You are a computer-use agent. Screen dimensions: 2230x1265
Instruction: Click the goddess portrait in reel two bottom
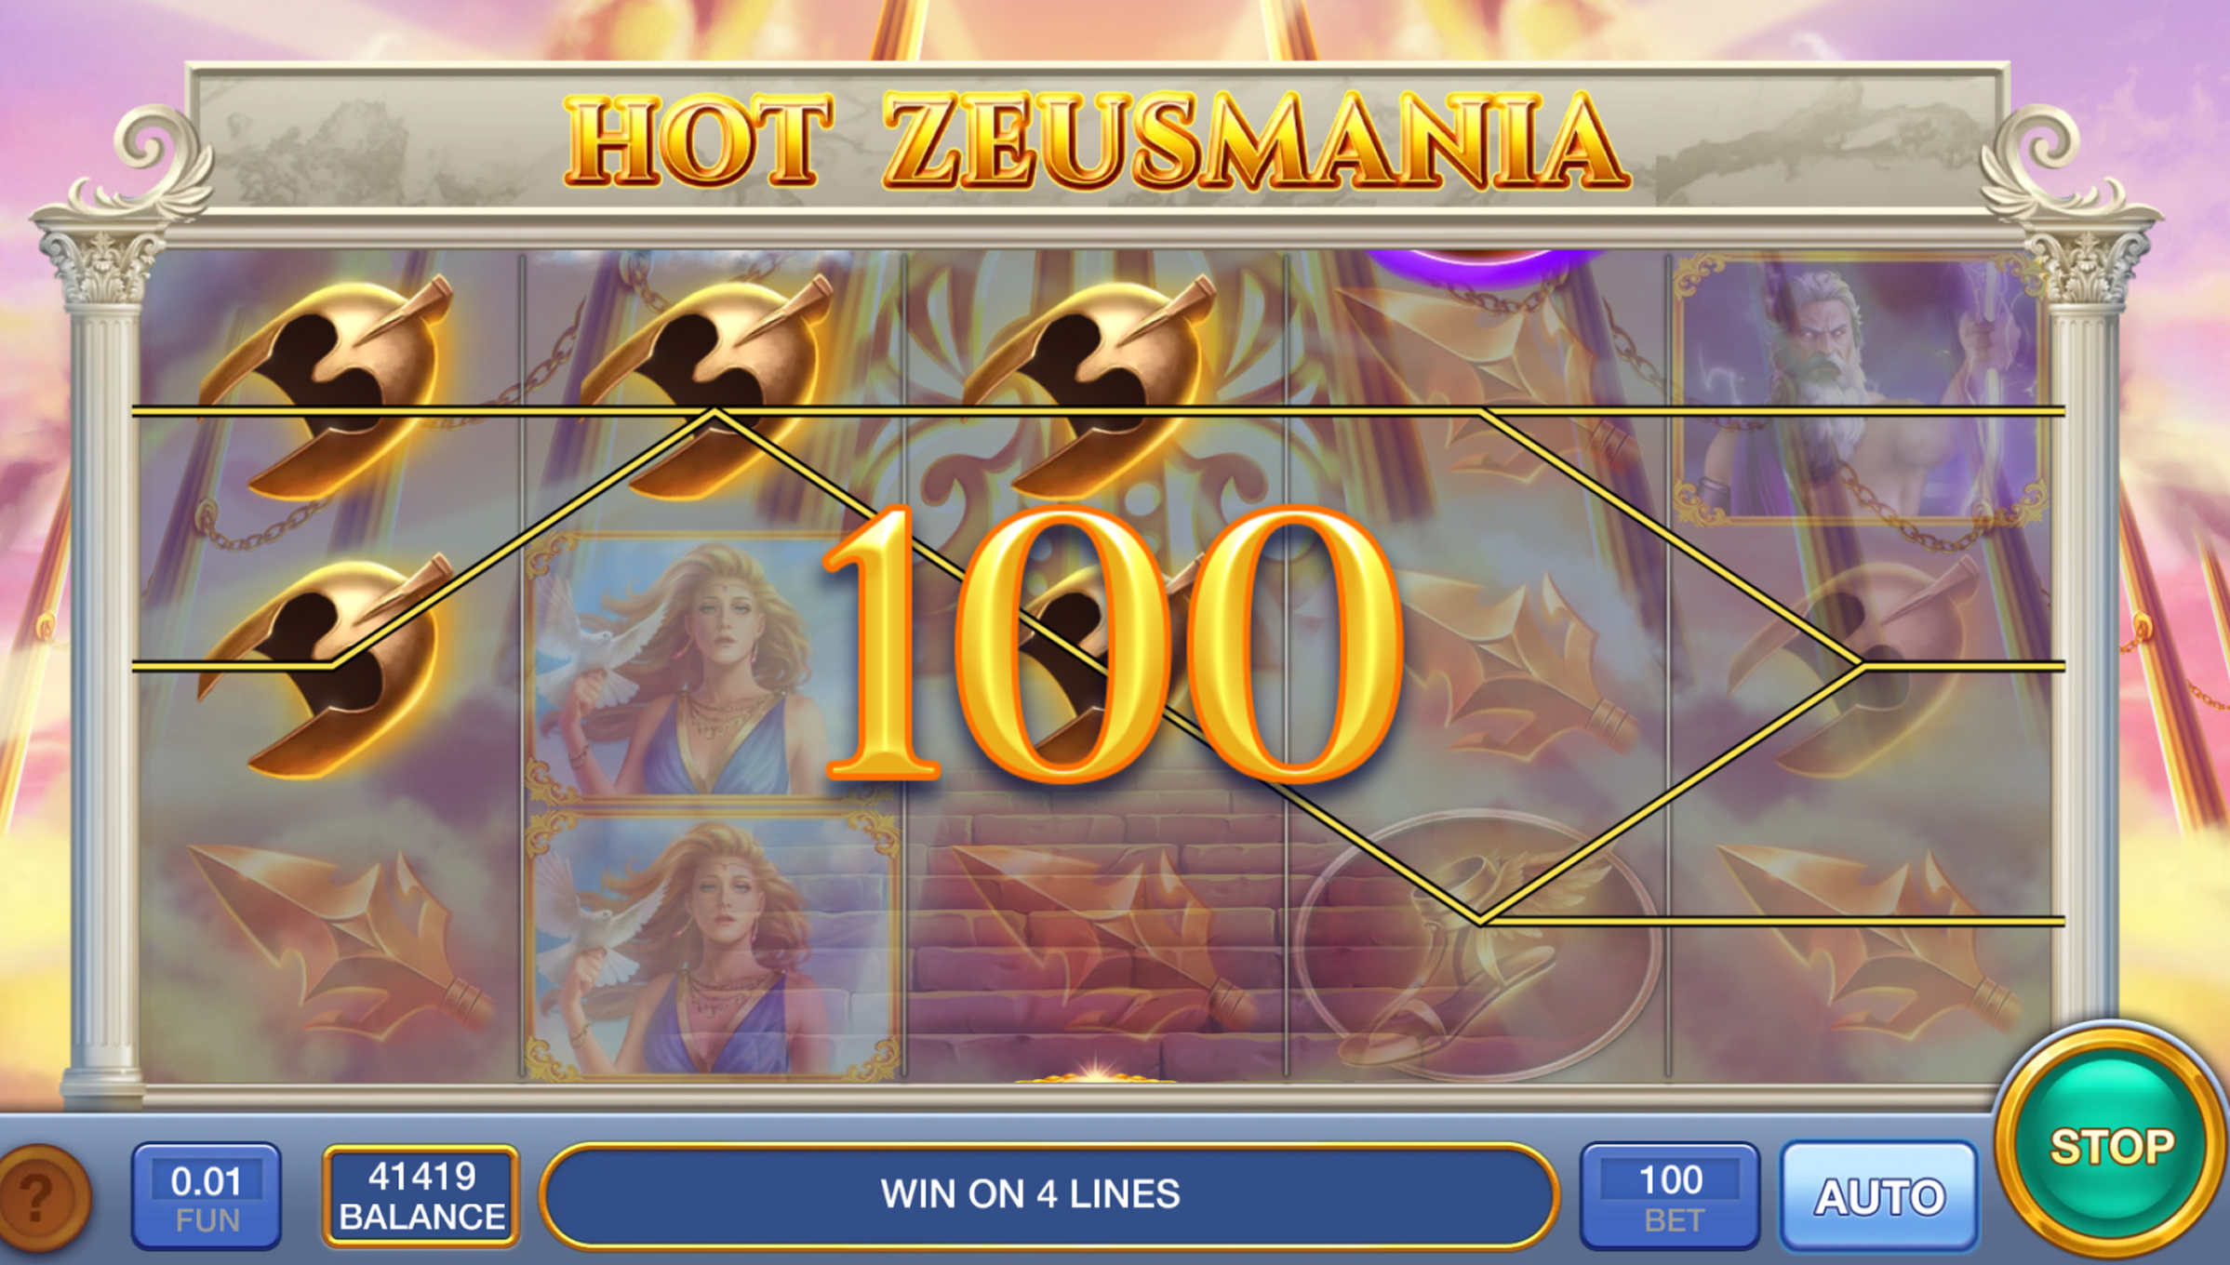point(713,944)
